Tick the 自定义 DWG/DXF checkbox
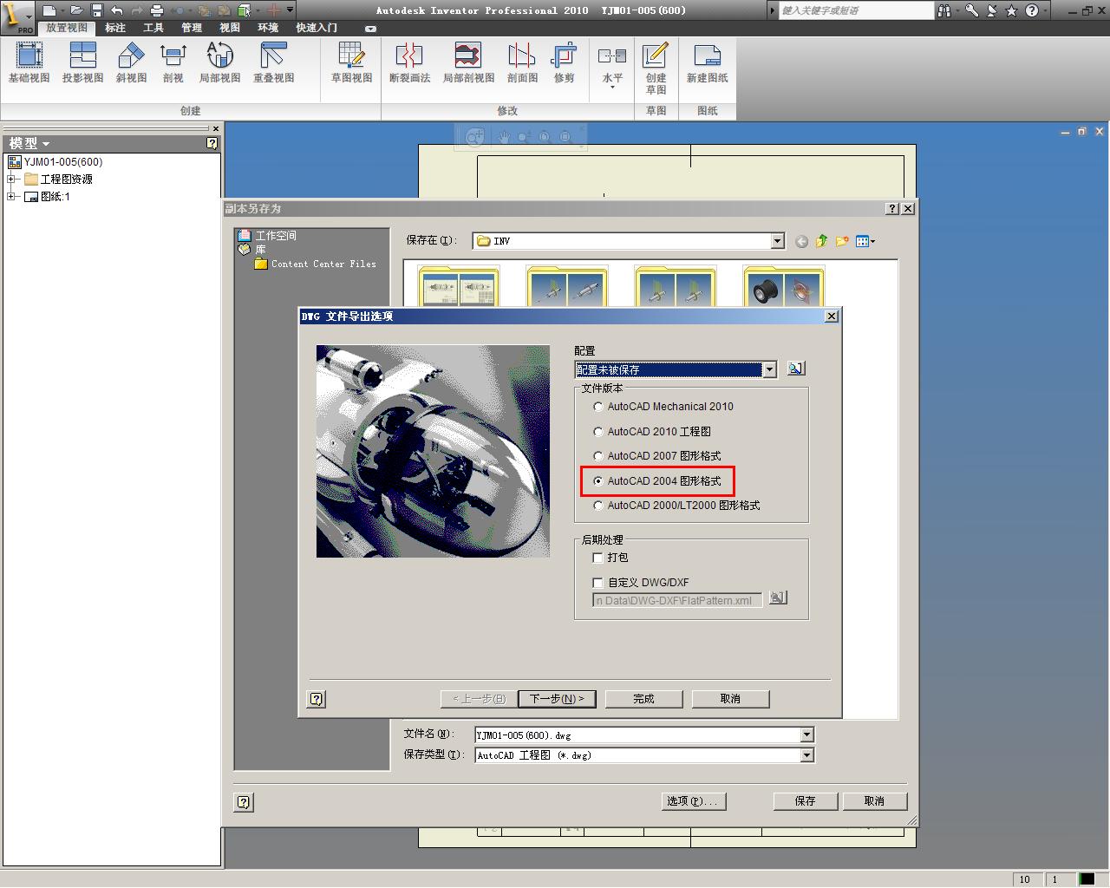1110x888 pixels. tap(597, 583)
